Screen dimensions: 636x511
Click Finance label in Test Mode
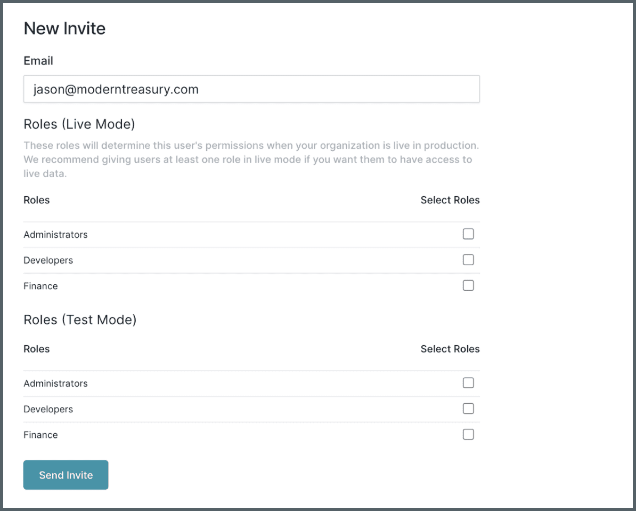(40, 435)
